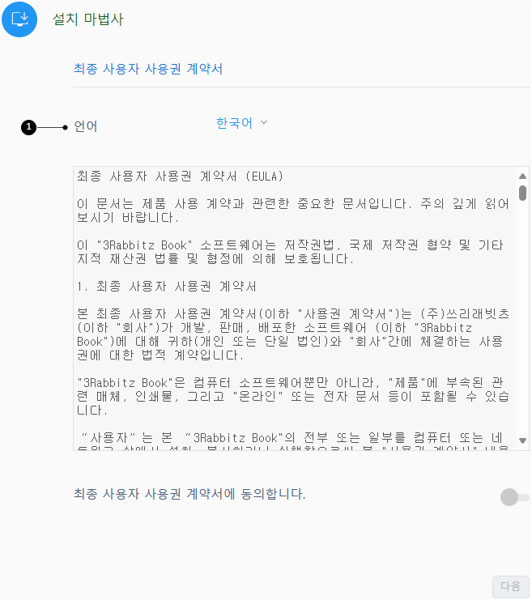
Task: Expand the chevron arrow beside 한국어
Action: click(x=264, y=122)
